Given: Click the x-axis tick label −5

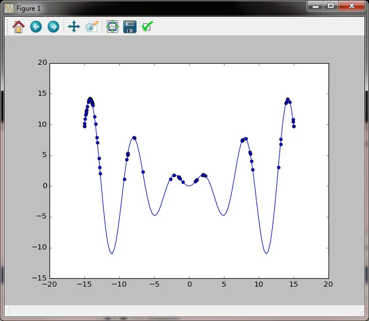Looking at the screenshot, I should 154,284.
